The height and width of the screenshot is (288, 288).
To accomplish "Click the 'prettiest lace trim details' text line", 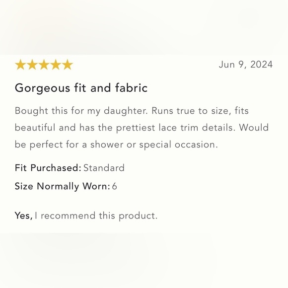I will (x=142, y=128).
